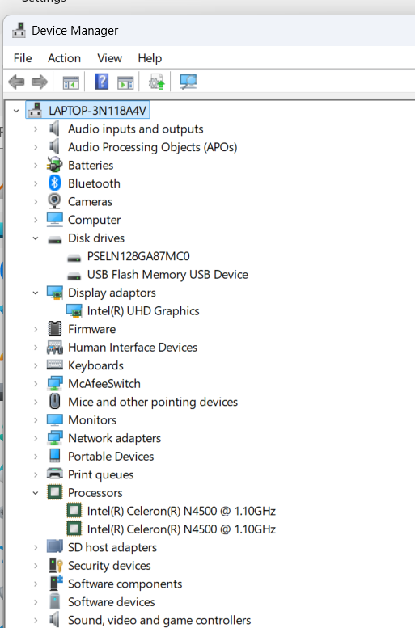This screenshot has height=628, width=415.
Task: Expand the Network adapters category
Action: pos(36,438)
